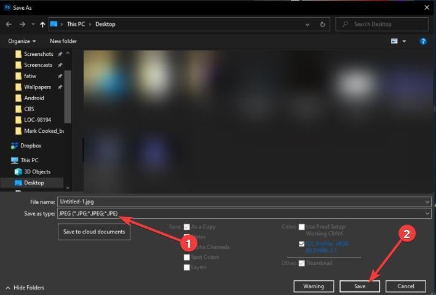Image resolution: width=436 pixels, height=295 pixels.
Task: Click the blue folder icon in the address bar
Action: 54,24
